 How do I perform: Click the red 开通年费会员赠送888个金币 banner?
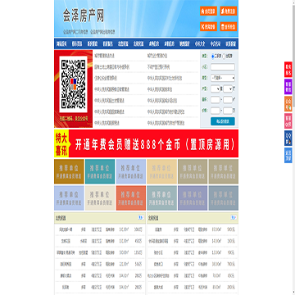coord(146,143)
